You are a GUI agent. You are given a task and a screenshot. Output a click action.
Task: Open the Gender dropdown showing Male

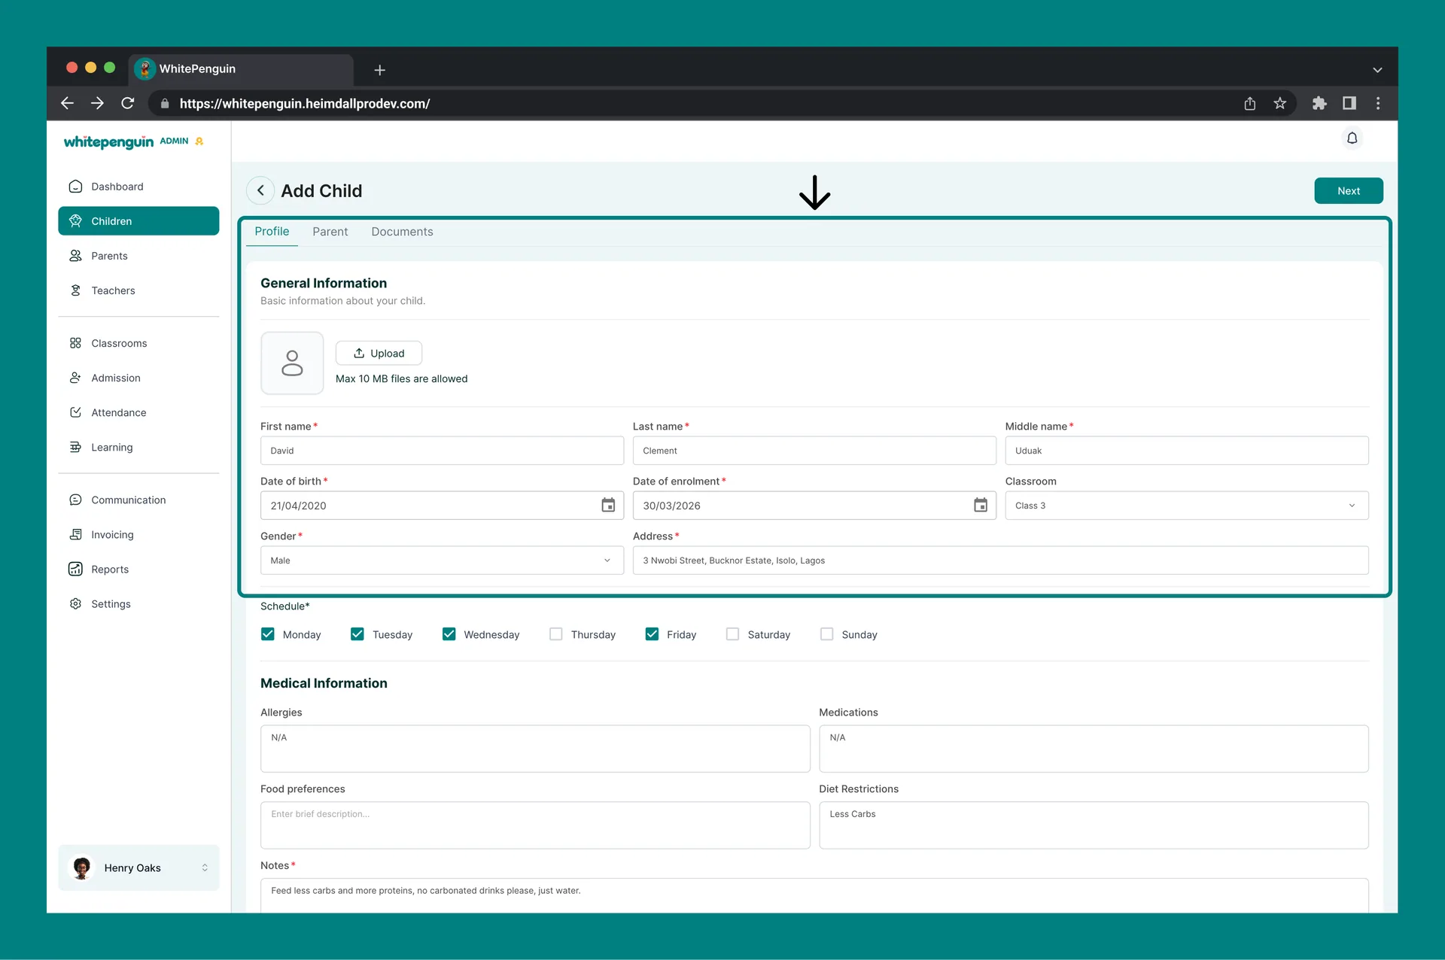pyautogui.click(x=442, y=561)
